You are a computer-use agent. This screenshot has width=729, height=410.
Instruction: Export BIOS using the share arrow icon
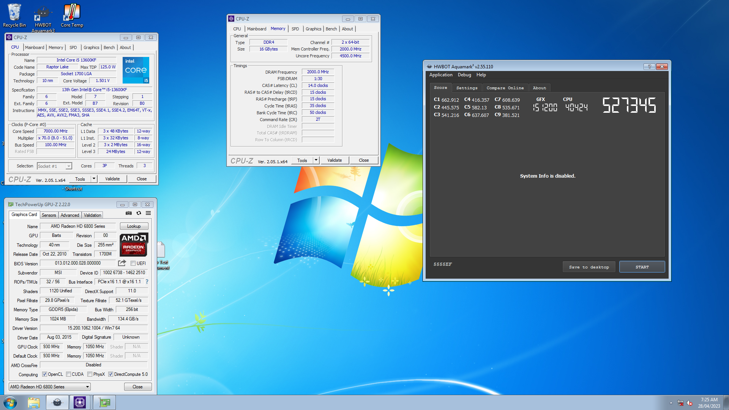122,263
